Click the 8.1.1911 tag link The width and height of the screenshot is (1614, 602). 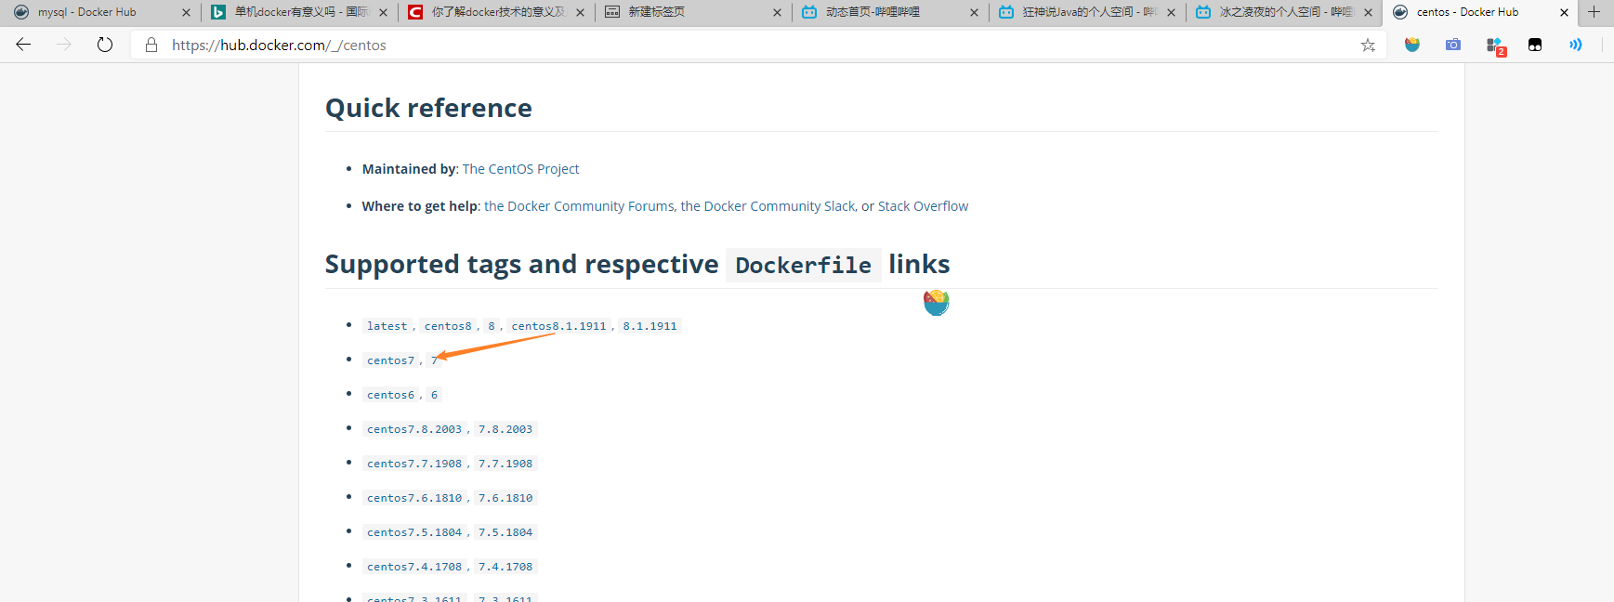pyautogui.click(x=650, y=326)
